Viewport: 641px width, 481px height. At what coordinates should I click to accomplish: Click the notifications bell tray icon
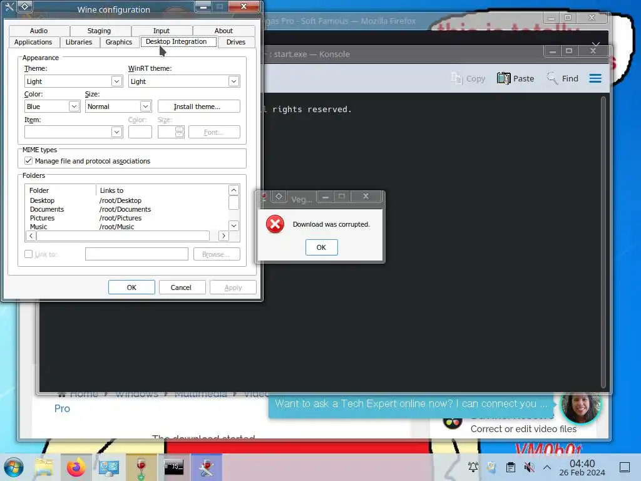point(473,467)
